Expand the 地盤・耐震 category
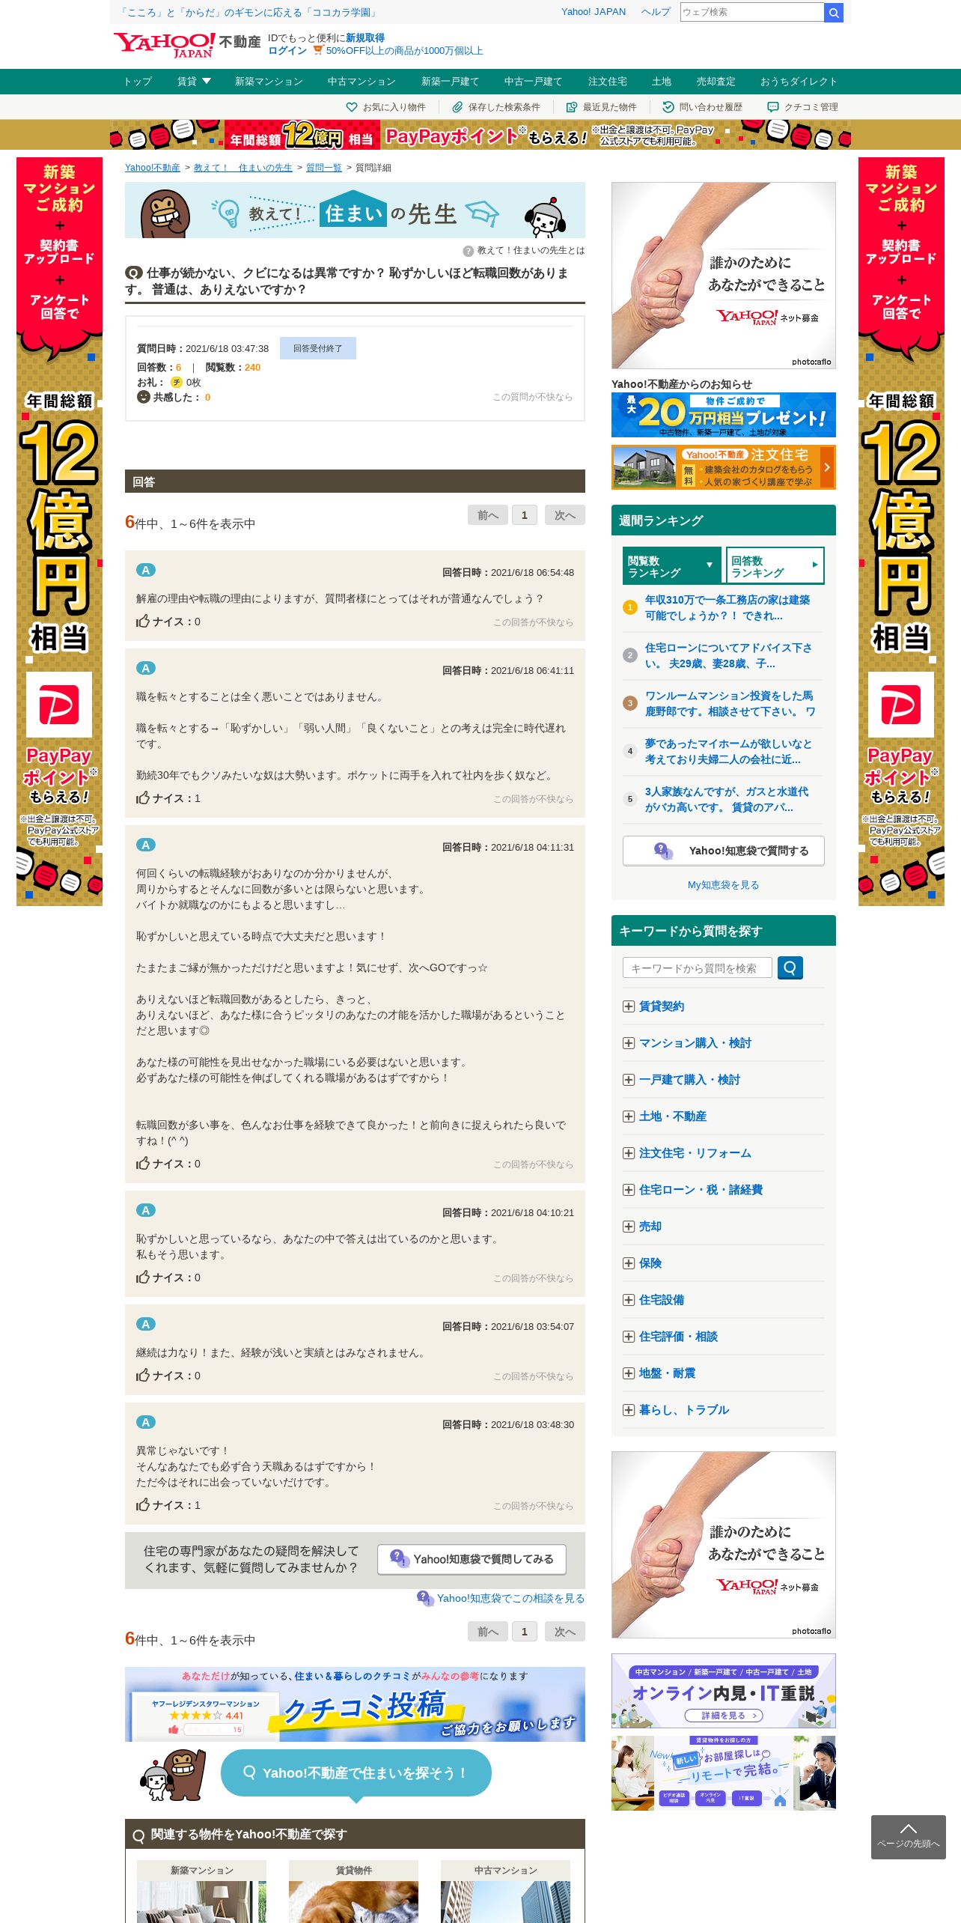 629,1373
